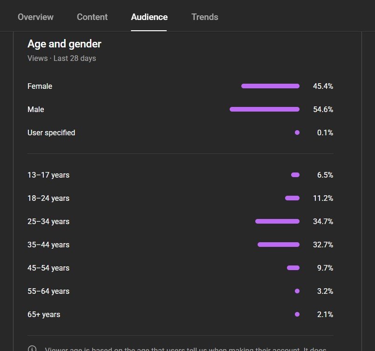Open the Content tab
The width and height of the screenshot is (375, 351).
coord(92,17)
